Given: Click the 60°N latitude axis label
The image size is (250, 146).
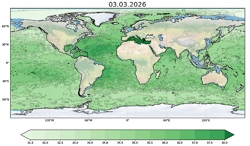Looking at the screenshot, I should tap(6, 26).
